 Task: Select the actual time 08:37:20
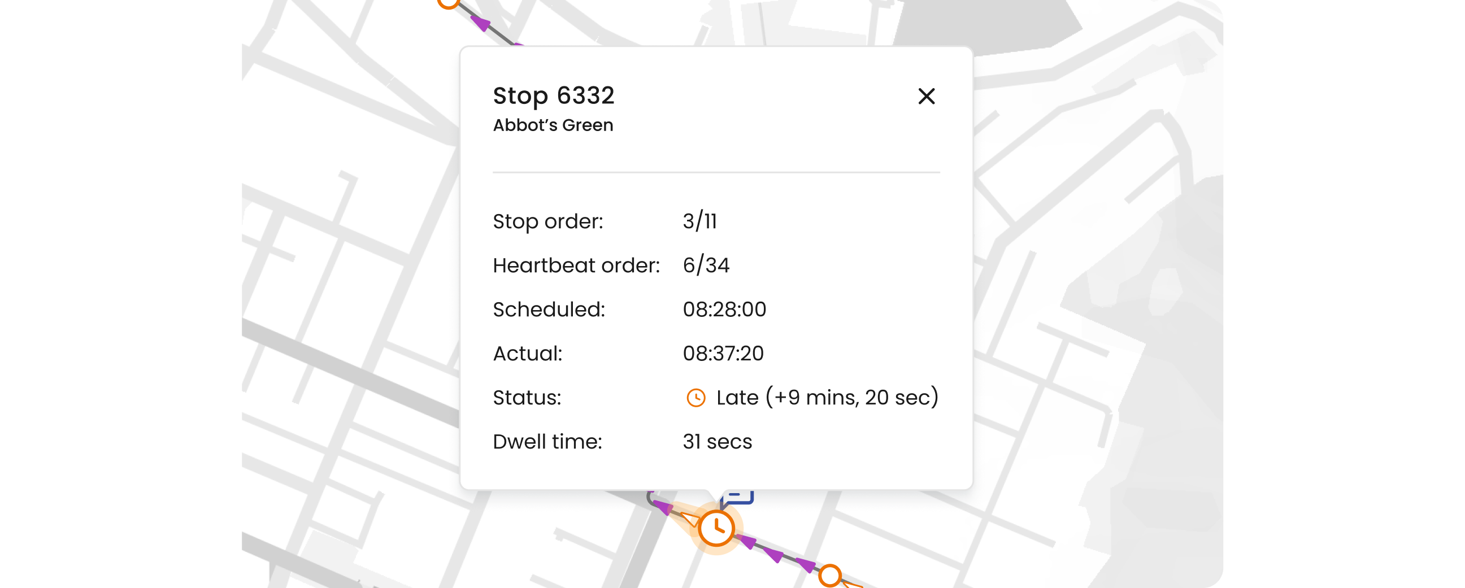[723, 353]
